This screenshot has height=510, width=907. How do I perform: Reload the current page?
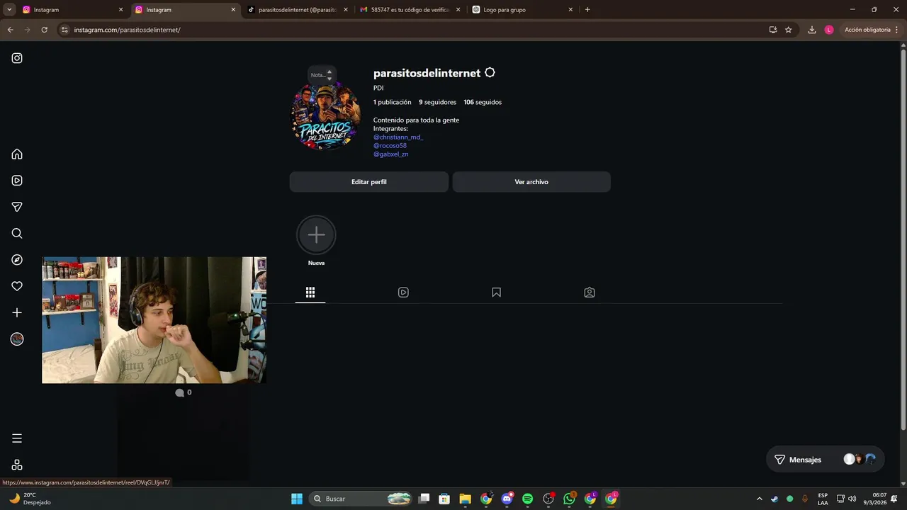pyautogui.click(x=44, y=30)
